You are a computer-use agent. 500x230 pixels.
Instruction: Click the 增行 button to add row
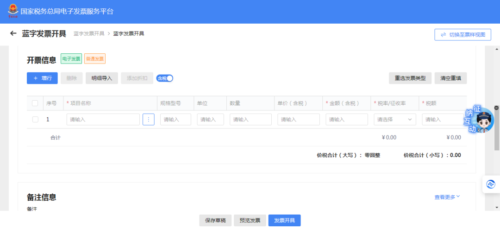coord(42,78)
